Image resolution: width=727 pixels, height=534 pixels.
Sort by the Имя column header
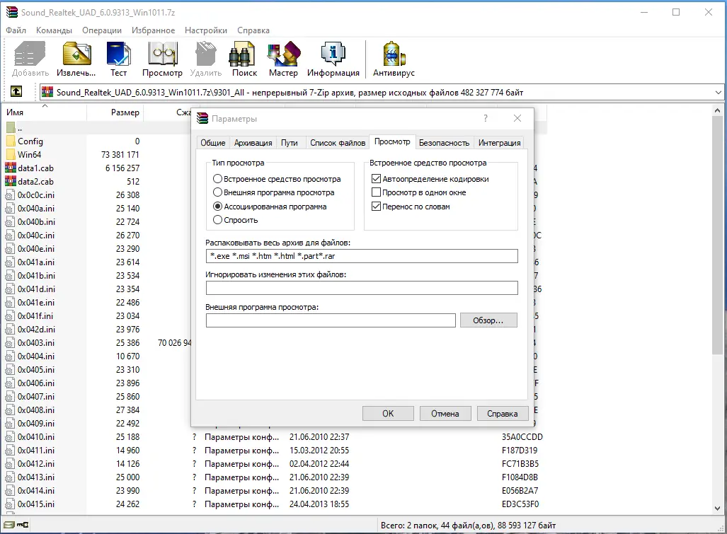click(x=15, y=112)
